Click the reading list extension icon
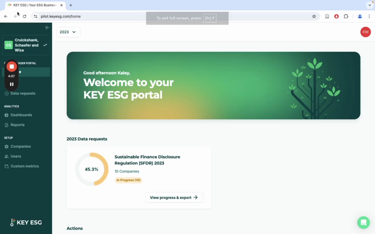Image resolution: width=375 pixels, height=234 pixels. click(x=327, y=17)
